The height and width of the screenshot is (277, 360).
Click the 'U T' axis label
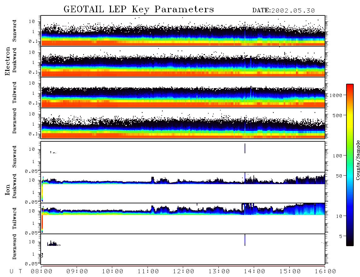[16, 271]
